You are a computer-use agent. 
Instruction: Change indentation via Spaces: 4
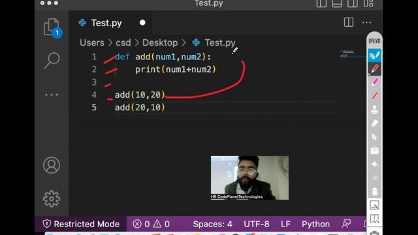[212, 224]
